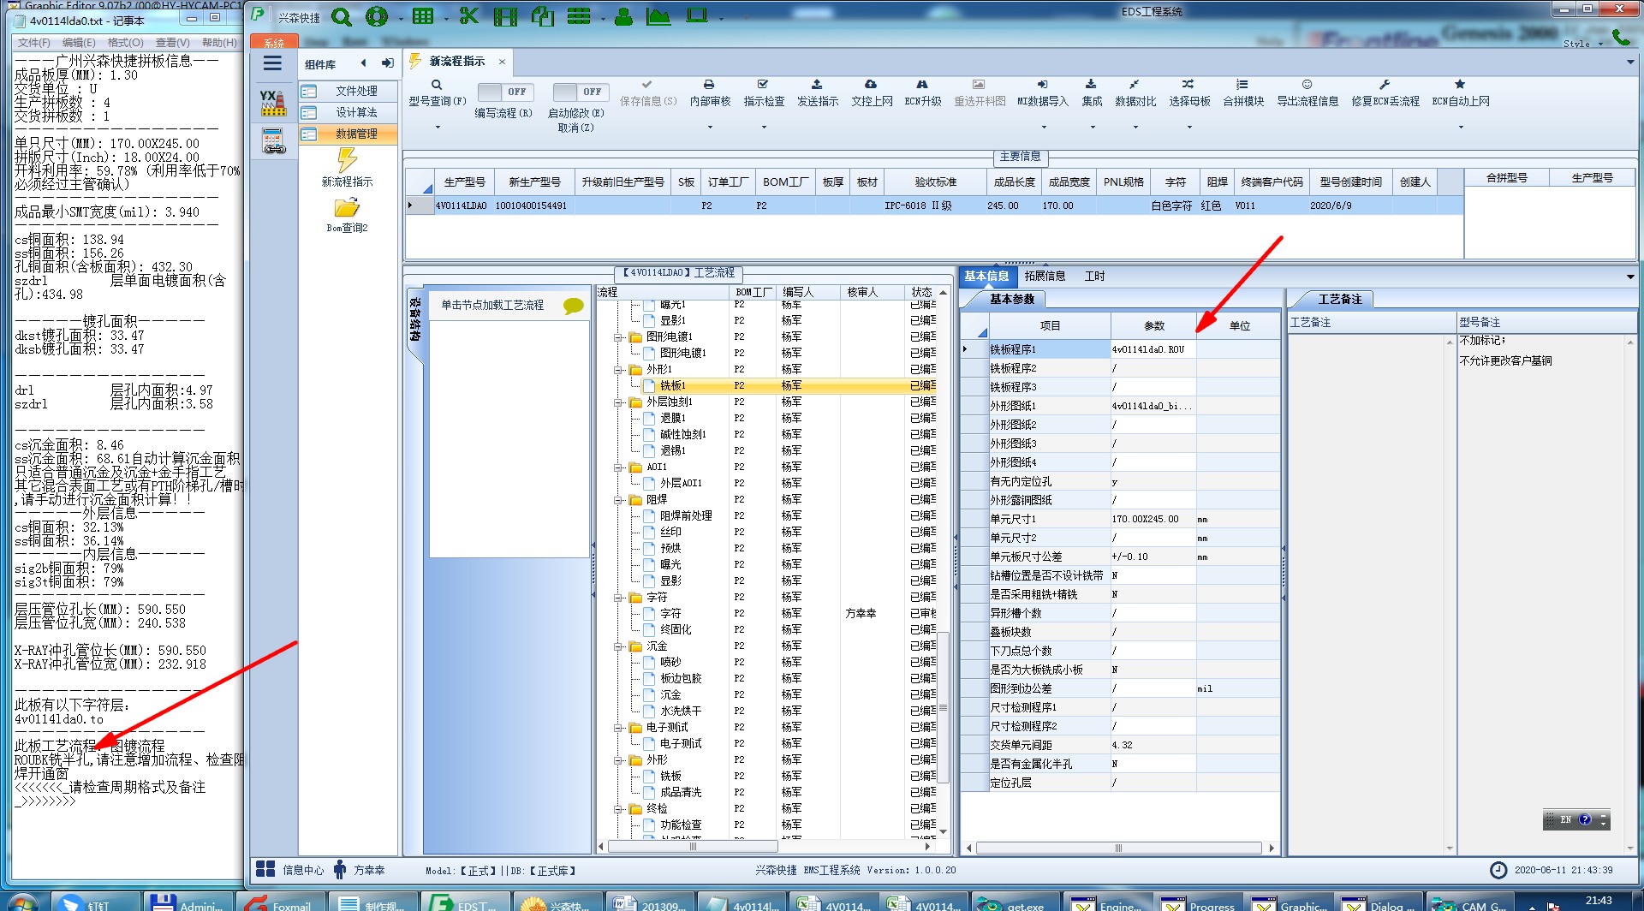Viewport: 1644px width, 911px height.
Task: Click 发送指示 upload icon
Action: [x=817, y=85]
